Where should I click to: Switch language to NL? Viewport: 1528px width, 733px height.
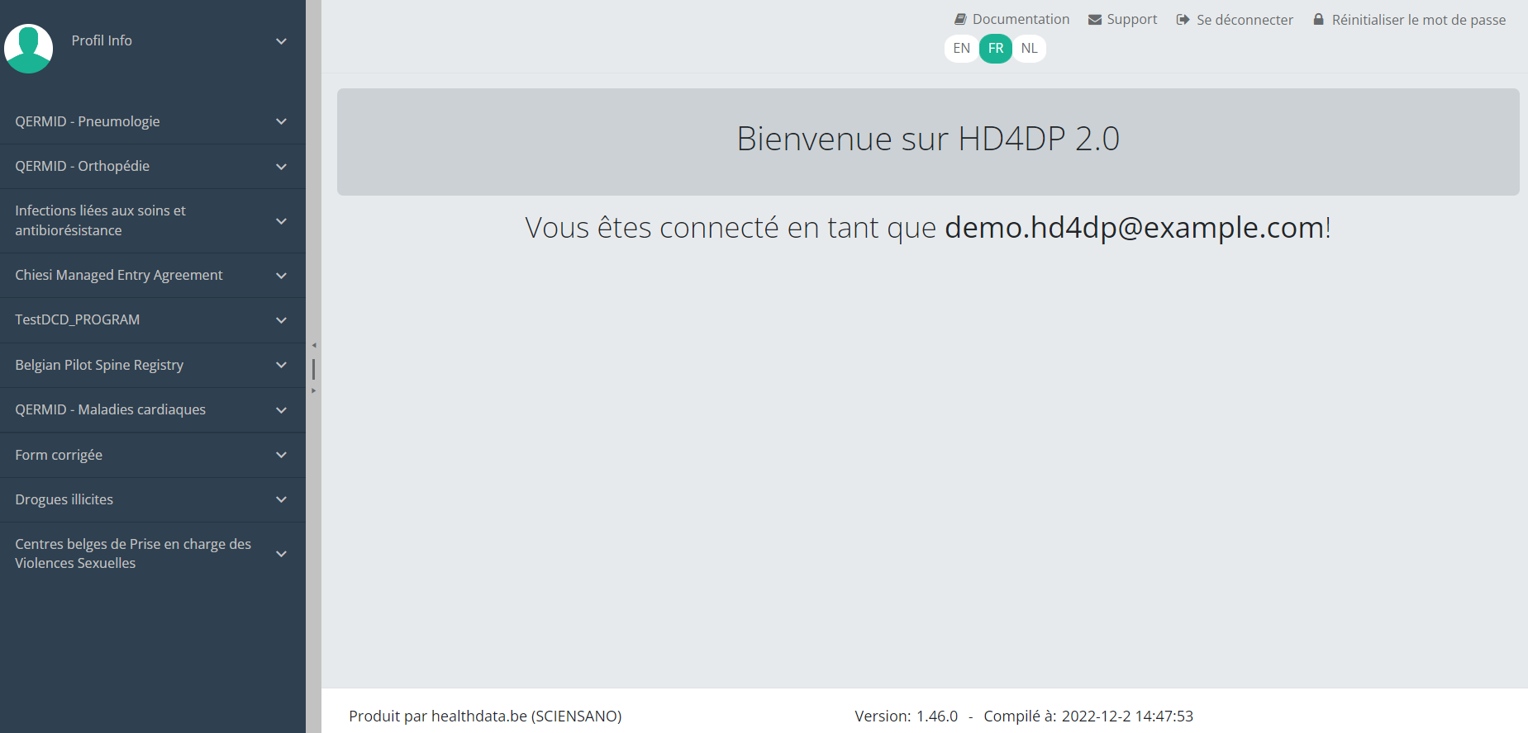click(1029, 48)
